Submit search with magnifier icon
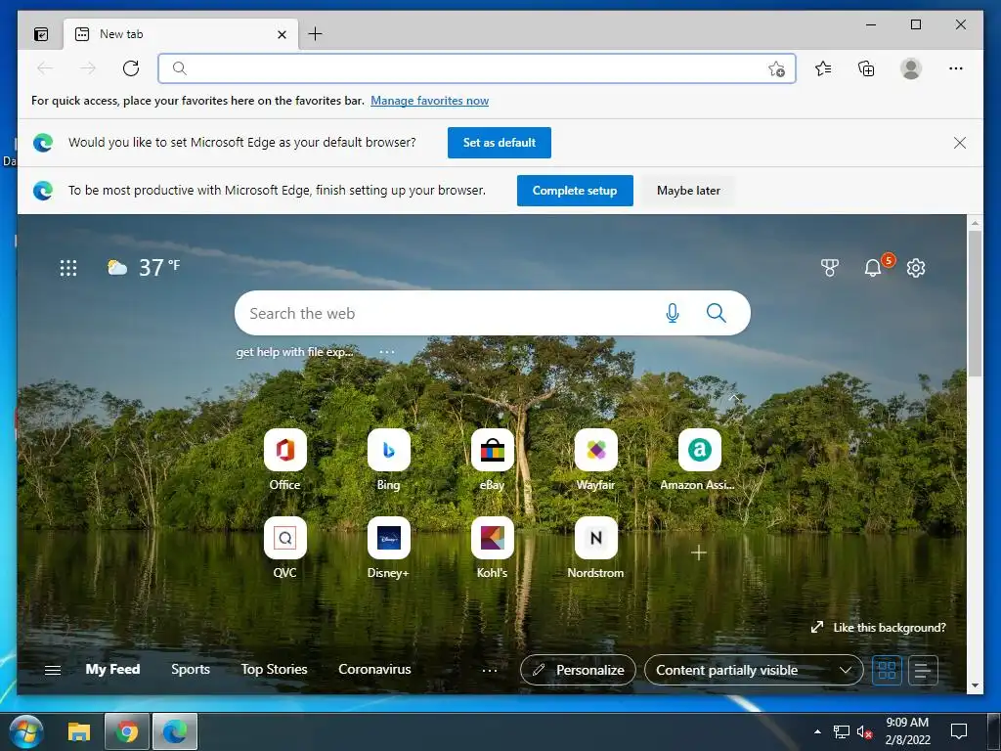The width and height of the screenshot is (1001, 751). (x=717, y=313)
